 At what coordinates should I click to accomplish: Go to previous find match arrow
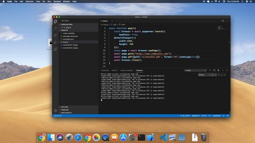219,75
